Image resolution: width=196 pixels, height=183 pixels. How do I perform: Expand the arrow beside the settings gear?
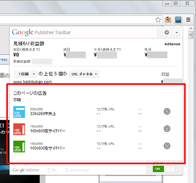click(177, 32)
